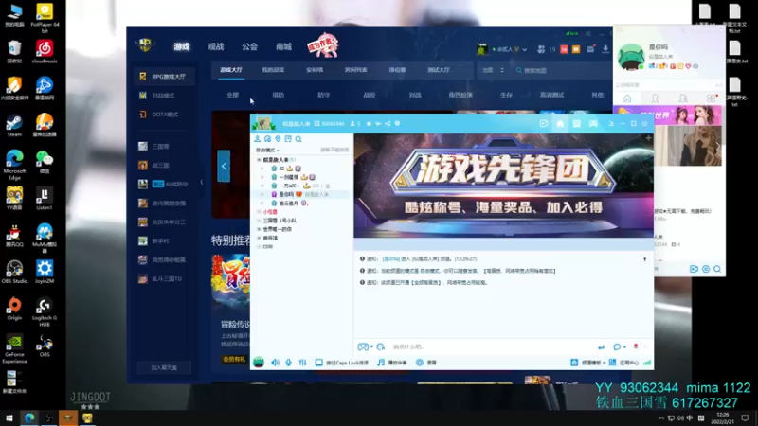Click the signal strength bars in YY window

click(x=647, y=363)
